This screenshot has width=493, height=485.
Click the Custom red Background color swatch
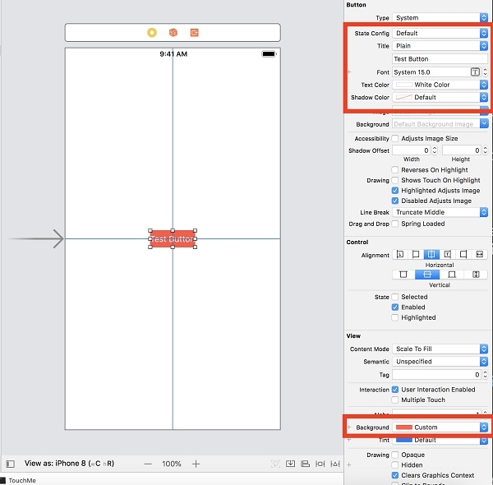tap(403, 427)
